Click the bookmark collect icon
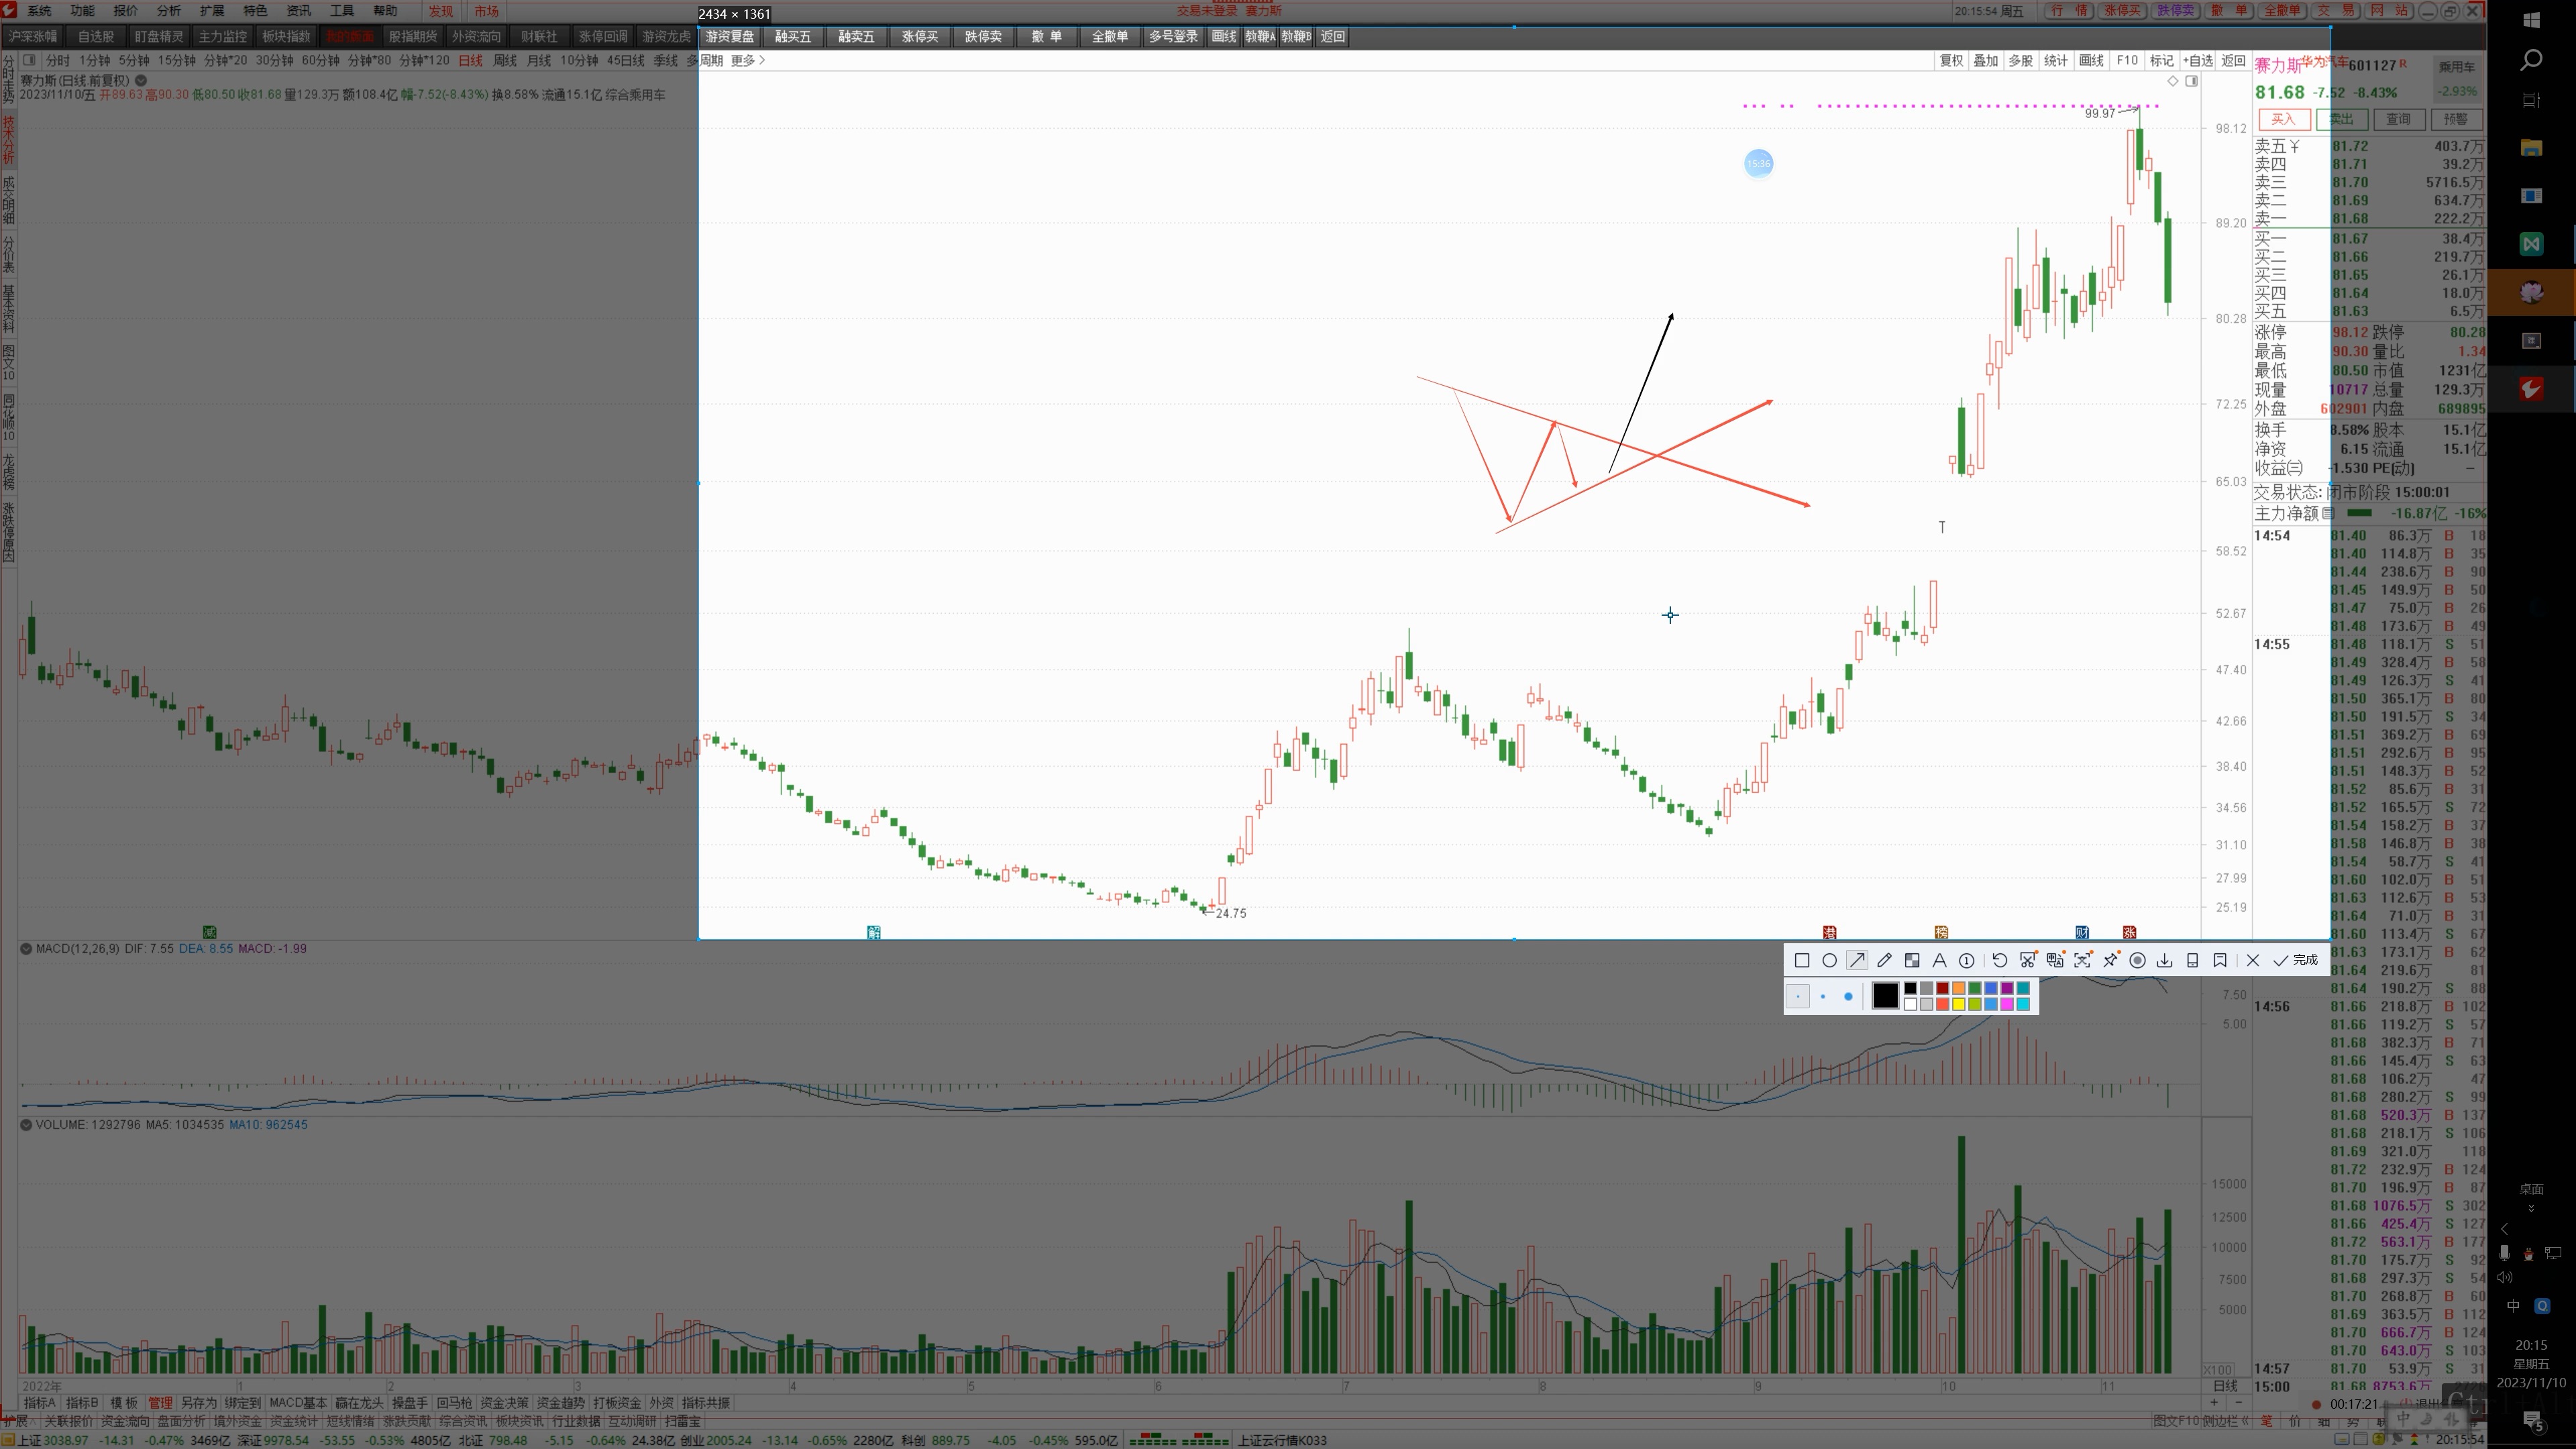2576x1449 pixels. 2220,960
